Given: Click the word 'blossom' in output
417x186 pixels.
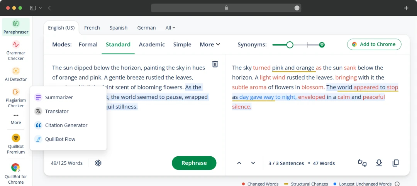Looking at the screenshot, I should [313, 87].
